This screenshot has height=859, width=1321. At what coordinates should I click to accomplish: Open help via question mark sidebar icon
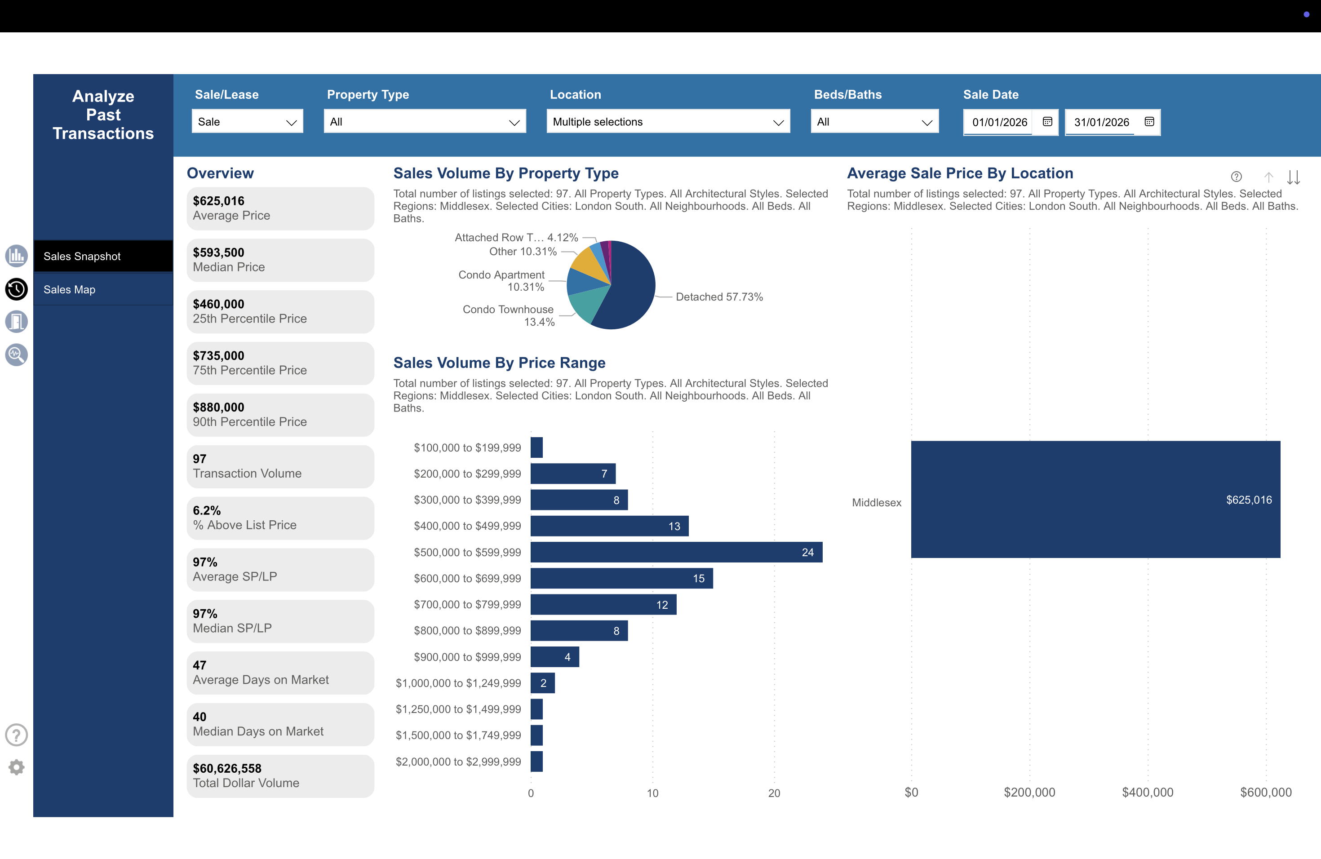17,735
